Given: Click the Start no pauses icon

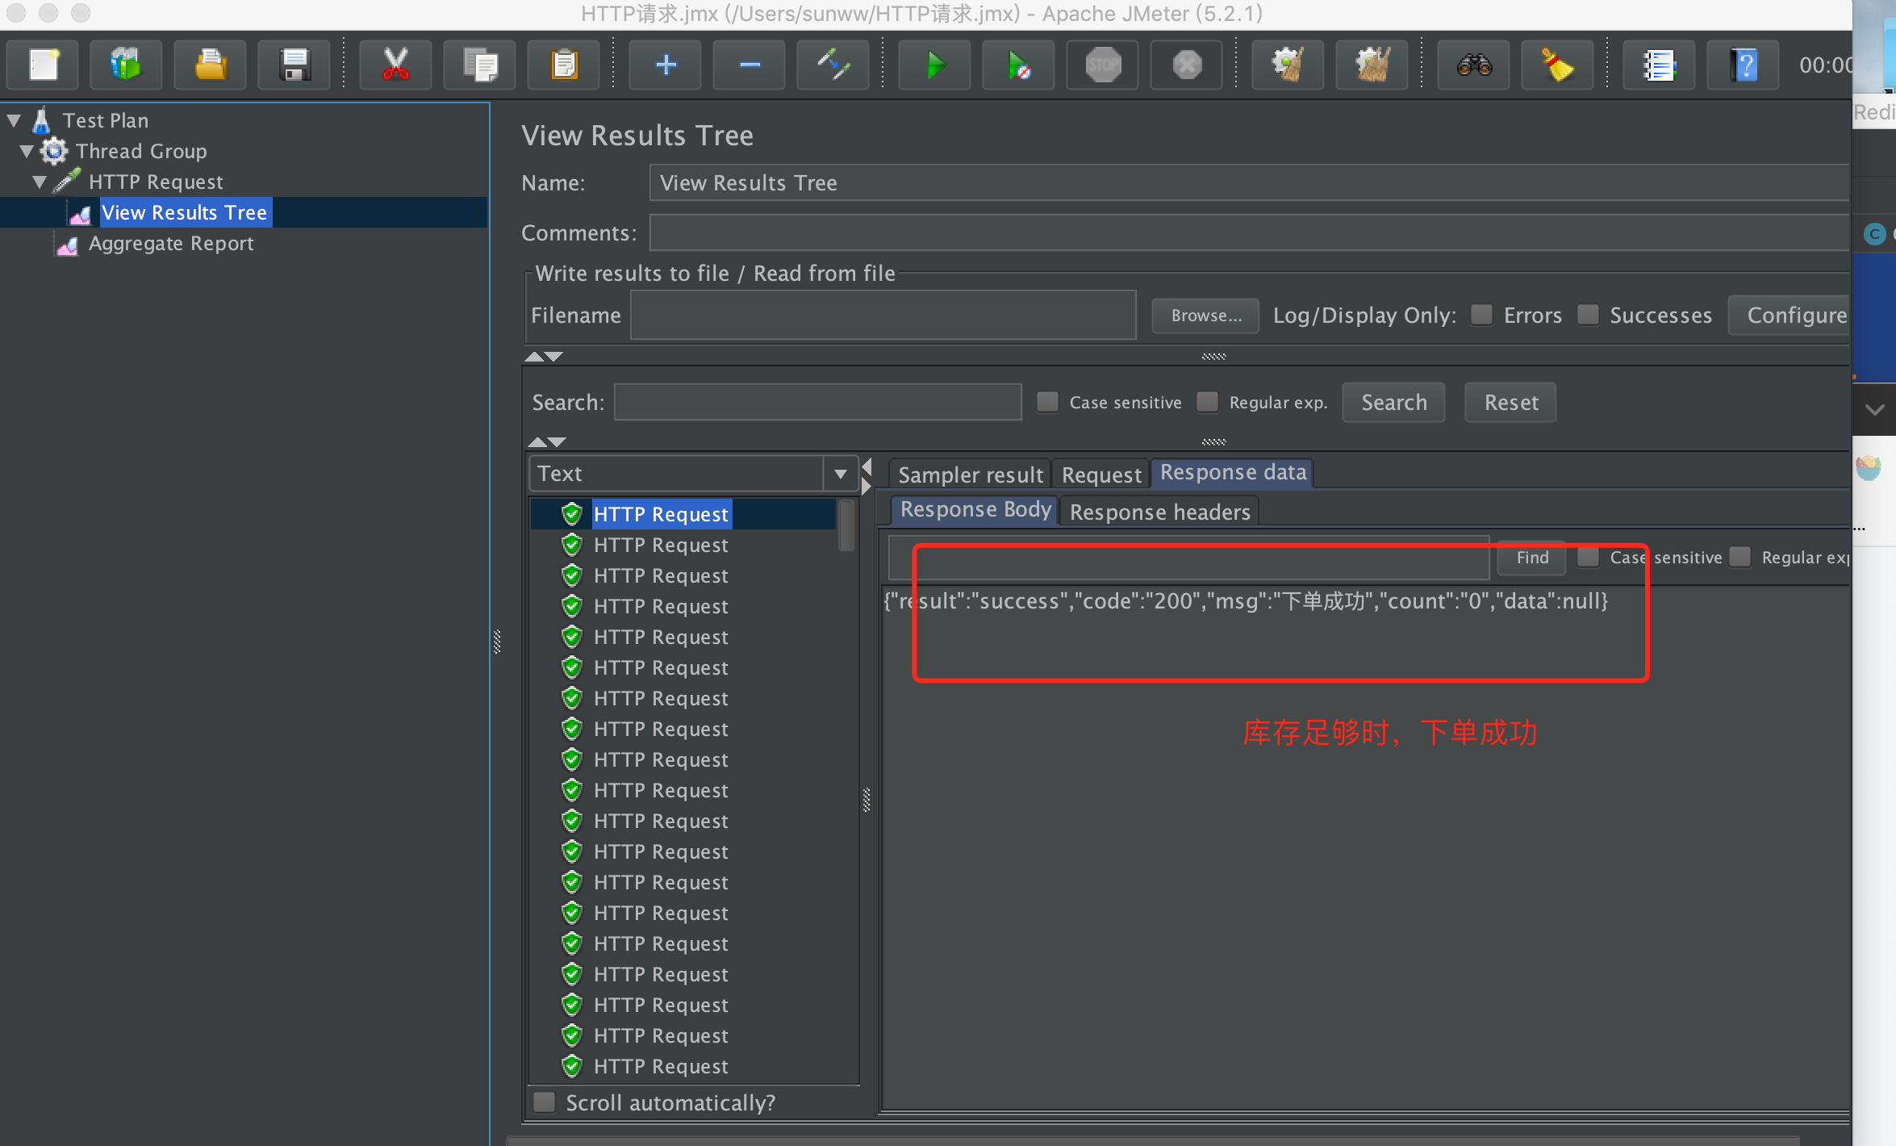Looking at the screenshot, I should point(1018,65).
